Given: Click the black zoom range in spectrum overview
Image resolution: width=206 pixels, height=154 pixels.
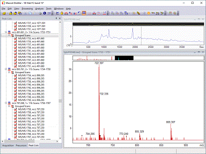Looking at the screenshot, I should [x=124, y=58].
